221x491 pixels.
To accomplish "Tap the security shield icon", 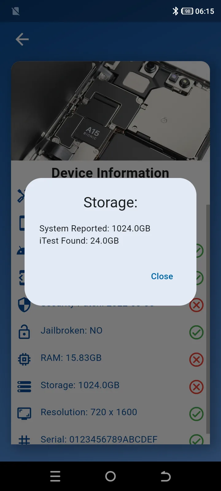I will [24, 305].
